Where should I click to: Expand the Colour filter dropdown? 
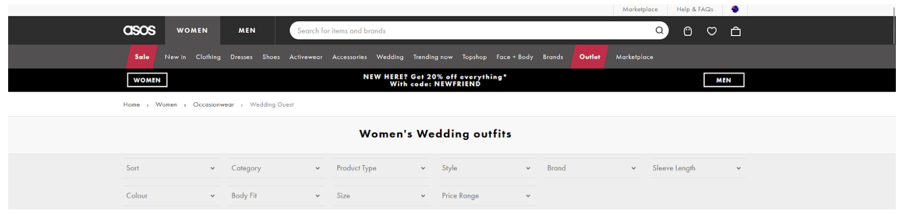[171, 195]
